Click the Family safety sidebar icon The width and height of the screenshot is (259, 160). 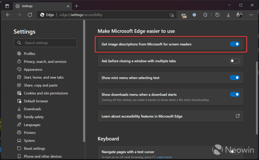19,117
